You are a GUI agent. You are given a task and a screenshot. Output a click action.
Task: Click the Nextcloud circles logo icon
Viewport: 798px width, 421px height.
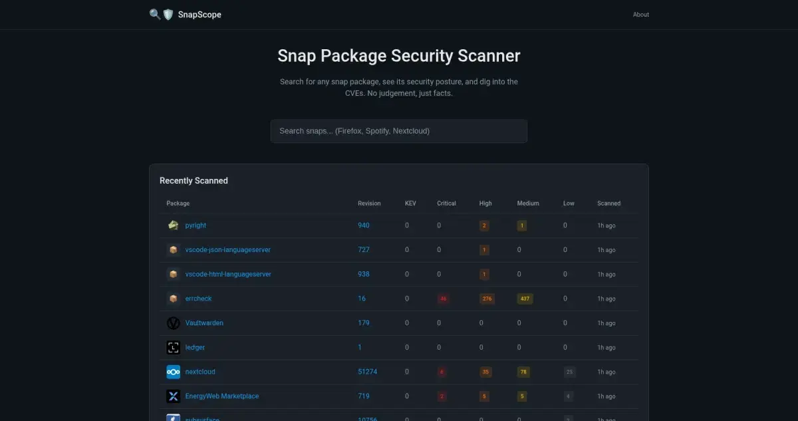point(174,372)
